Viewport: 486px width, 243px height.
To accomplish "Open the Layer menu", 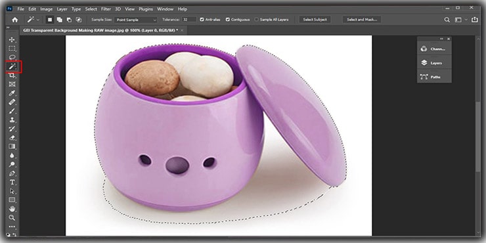I will [x=62, y=9].
